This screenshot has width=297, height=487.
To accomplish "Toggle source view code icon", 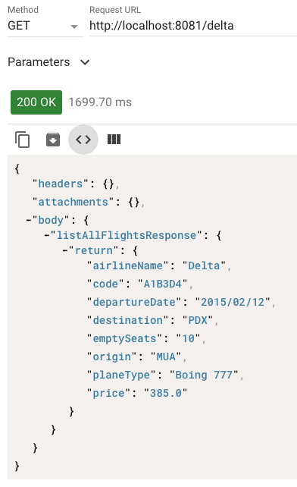I will point(83,140).
